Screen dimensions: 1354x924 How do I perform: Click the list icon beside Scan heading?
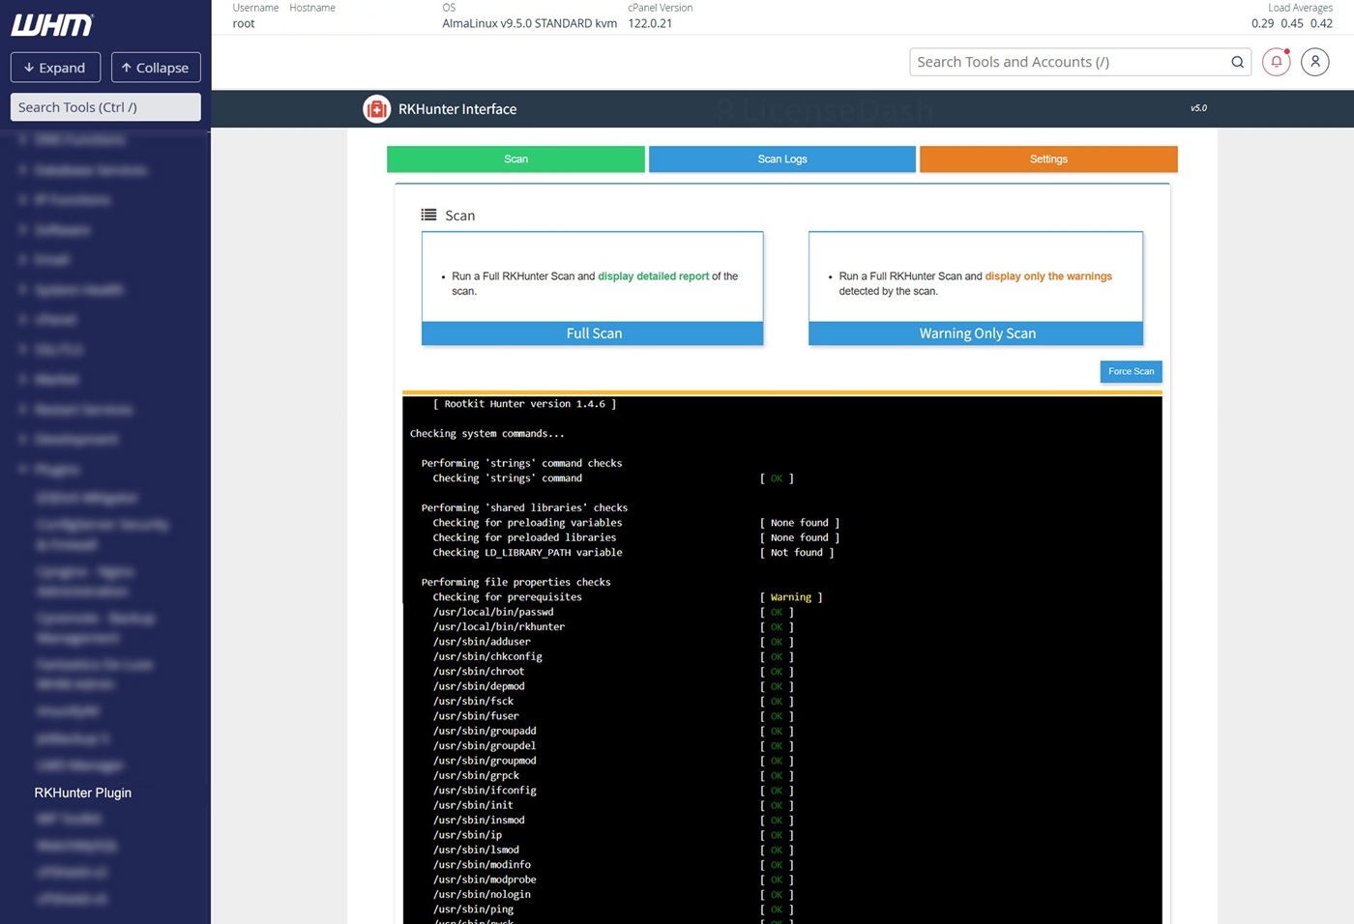pos(428,215)
